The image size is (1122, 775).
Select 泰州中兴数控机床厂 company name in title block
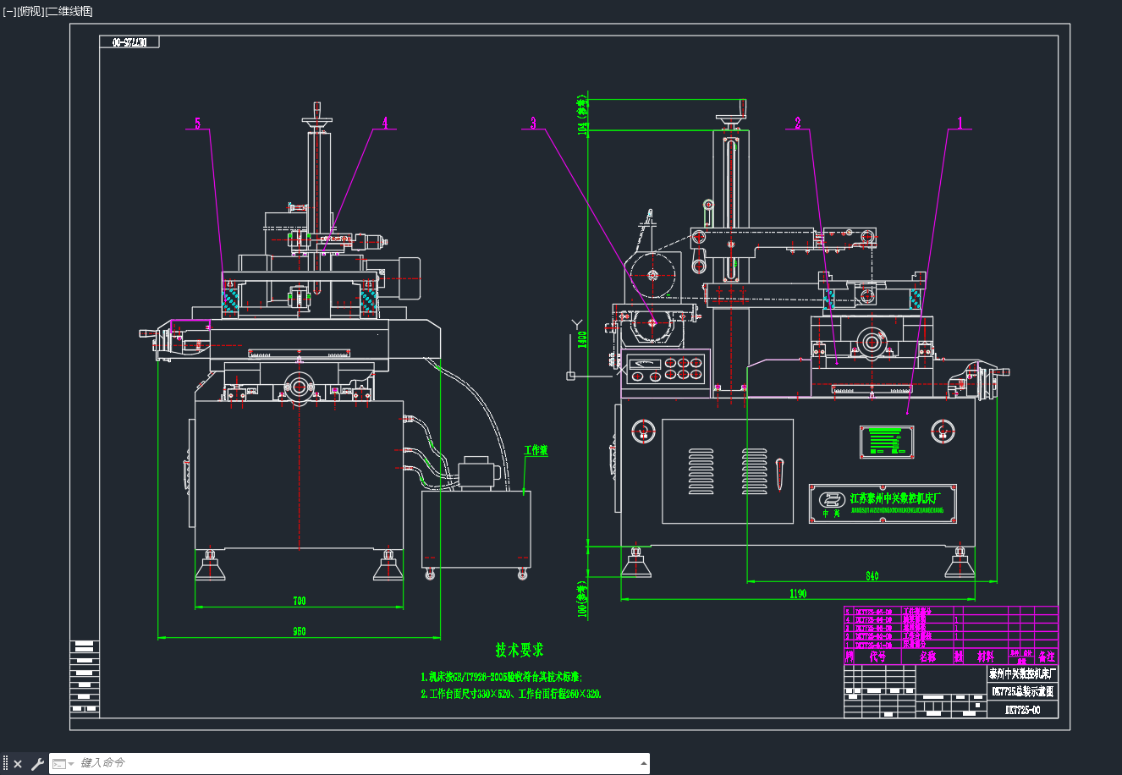[x=1022, y=673]
